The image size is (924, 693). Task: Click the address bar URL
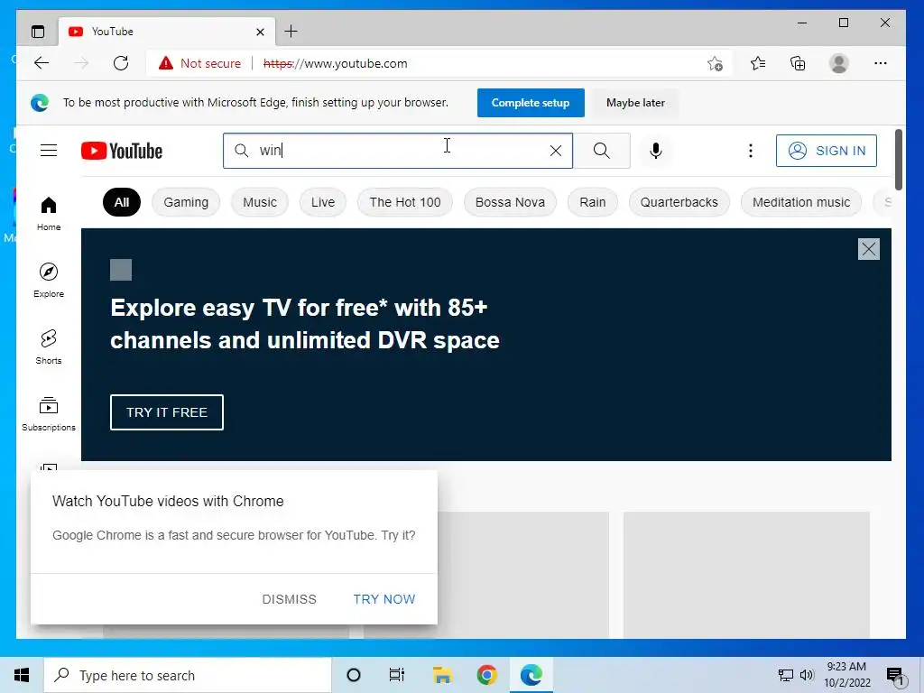pos(336,63)
